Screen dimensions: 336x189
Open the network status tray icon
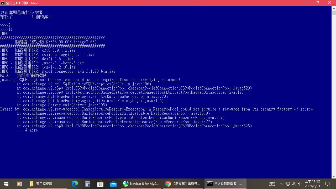(x=288, y=184)
